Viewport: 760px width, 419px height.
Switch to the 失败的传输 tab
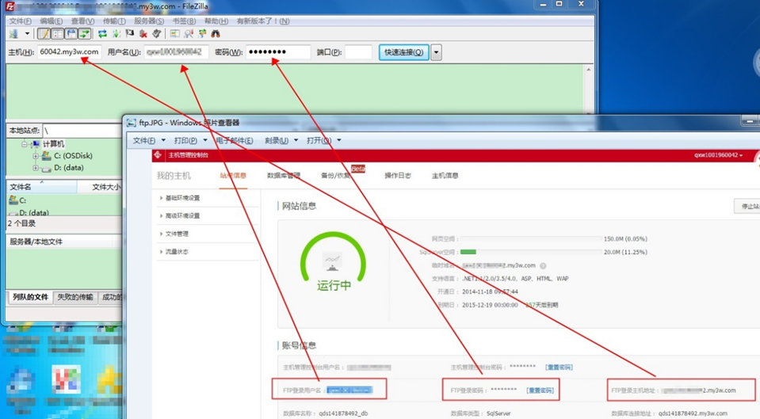75,297
